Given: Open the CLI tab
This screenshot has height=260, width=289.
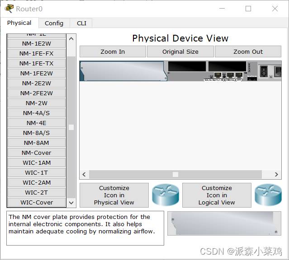Looking at the screenshot, I should click(x=81, y=23).
